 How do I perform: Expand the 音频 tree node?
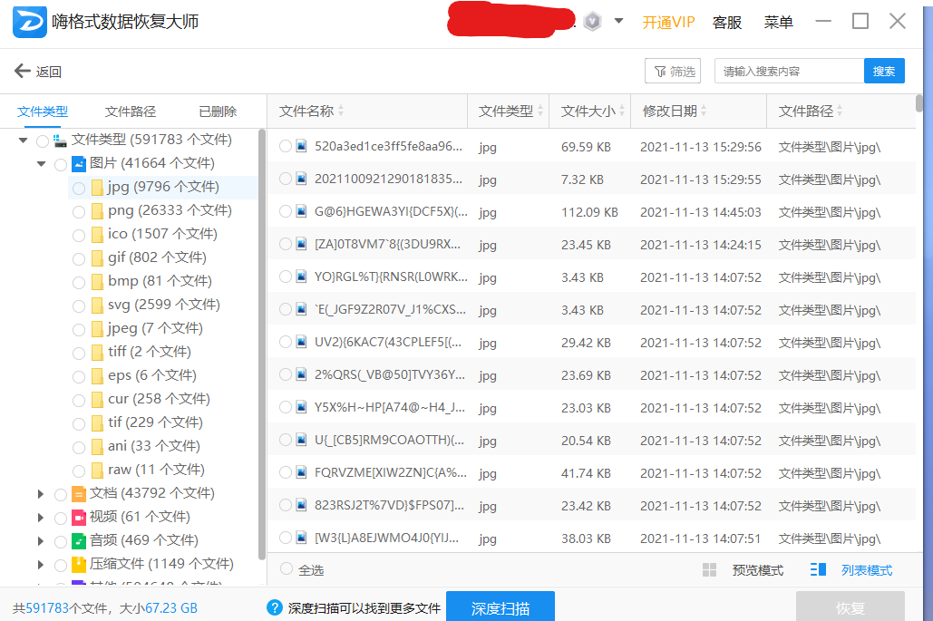coord(41,540)
